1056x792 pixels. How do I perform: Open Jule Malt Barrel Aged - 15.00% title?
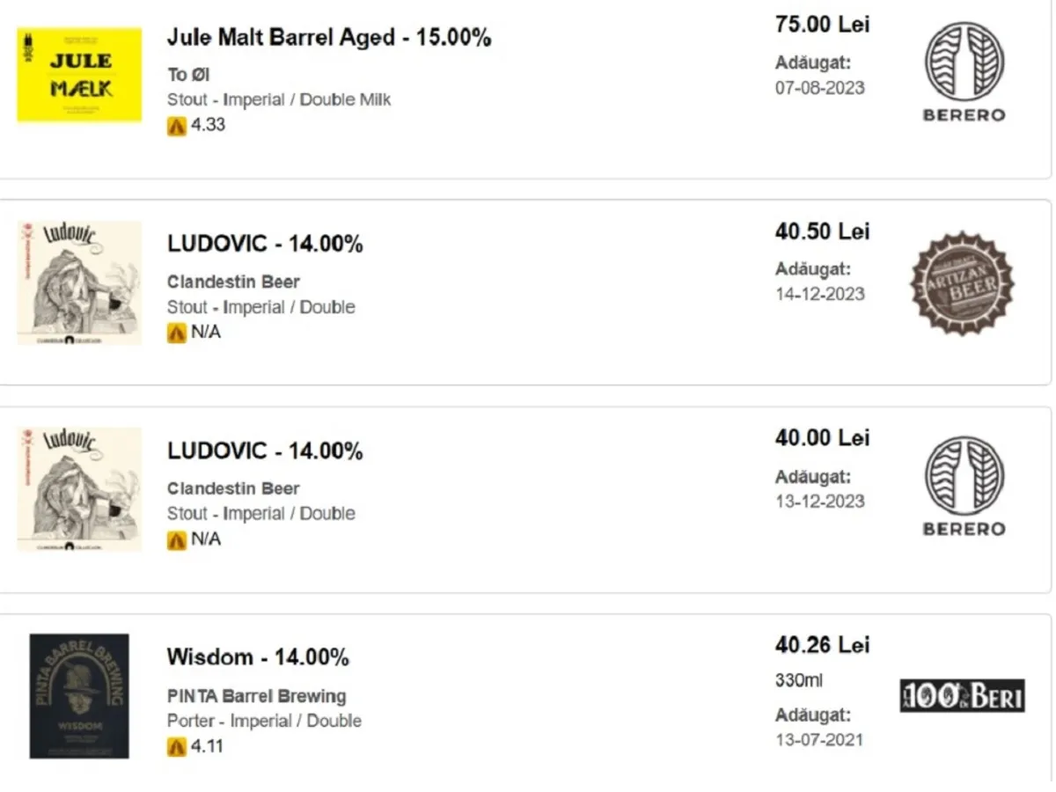[x=329, y=38]
